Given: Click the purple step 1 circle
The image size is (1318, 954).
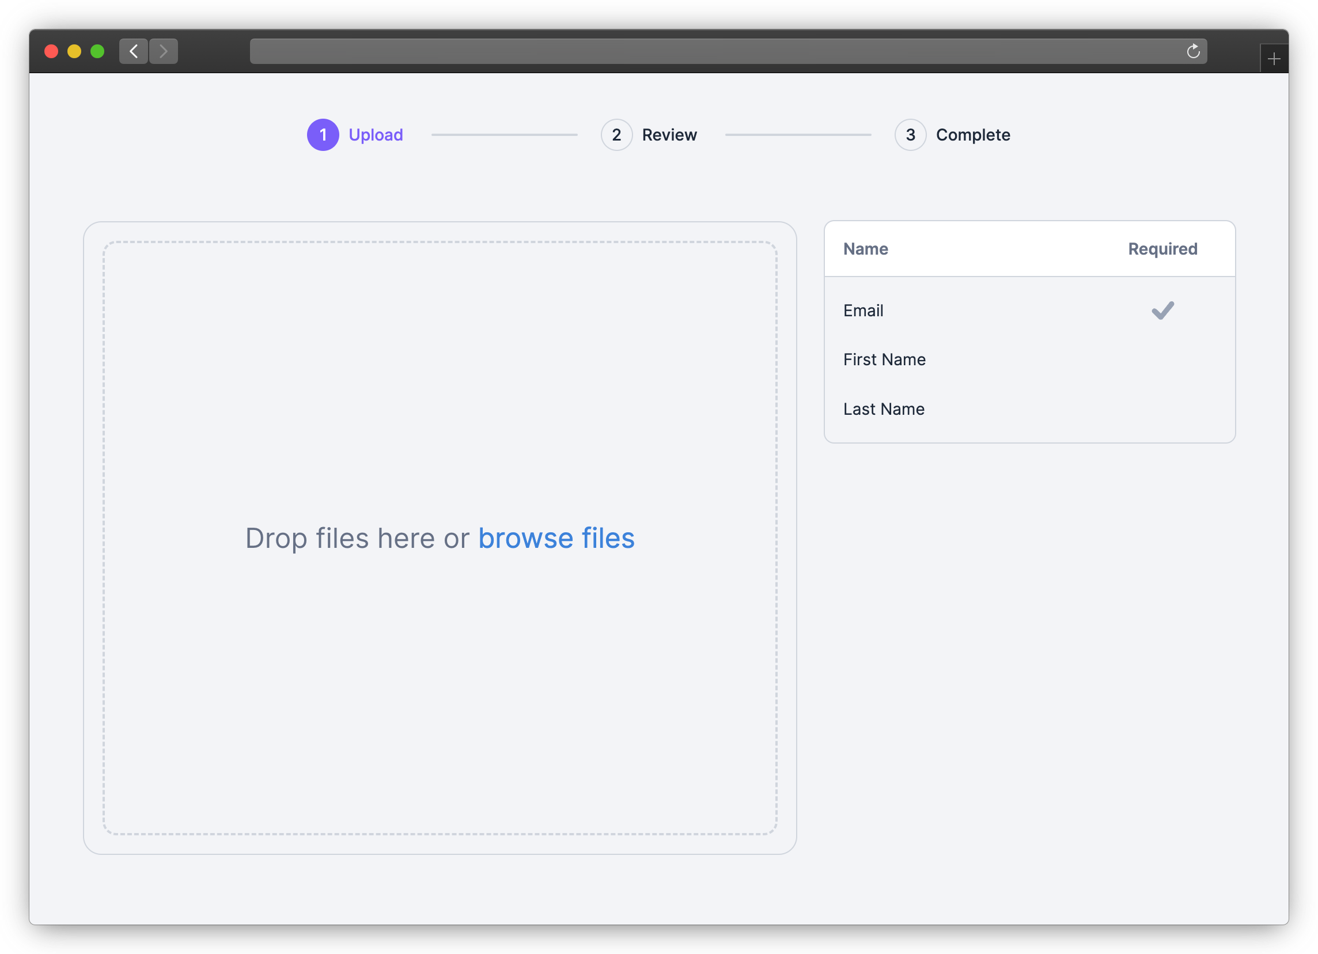Looking at the screenshot, I should [323, 135].
